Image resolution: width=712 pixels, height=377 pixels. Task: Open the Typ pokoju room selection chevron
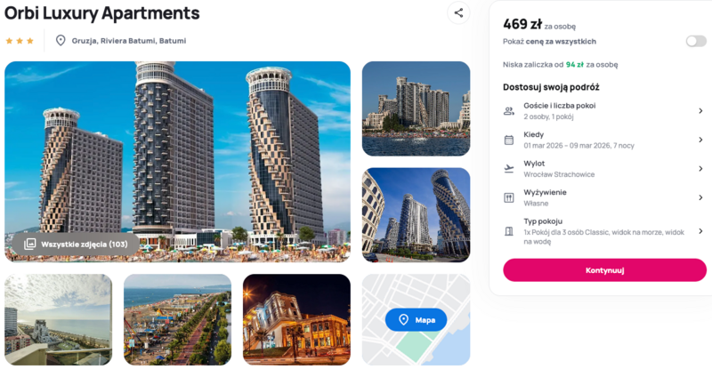click(x=700, y=231)
